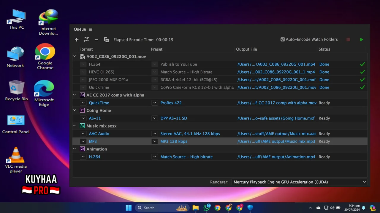380x213 pixels.
Task: Click the Done status of Publish to YouTube row
Action: (x=324, y=64)
